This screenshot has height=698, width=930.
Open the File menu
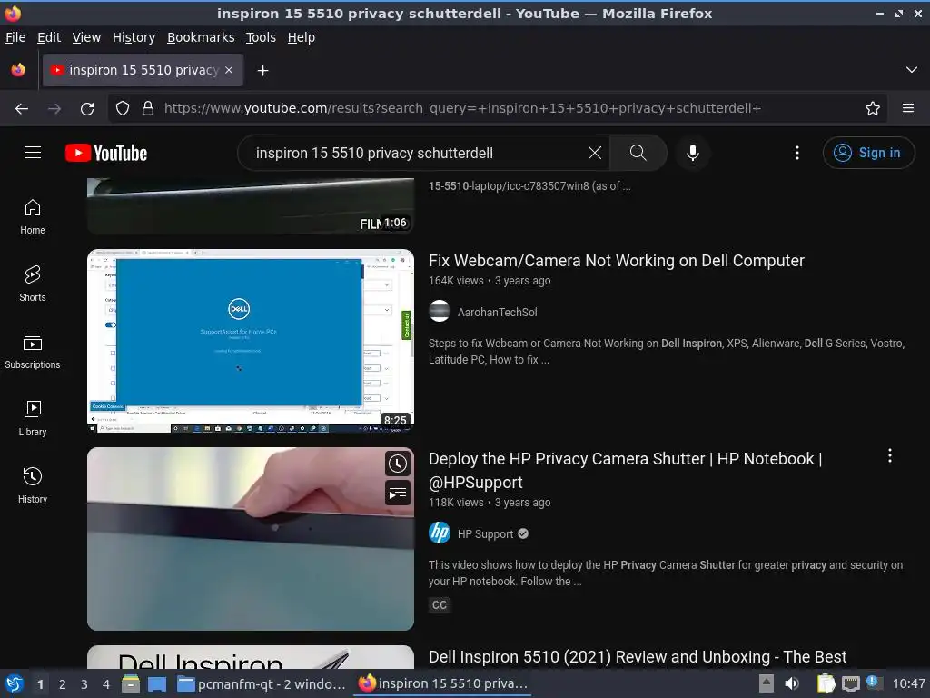click(15, 37)
